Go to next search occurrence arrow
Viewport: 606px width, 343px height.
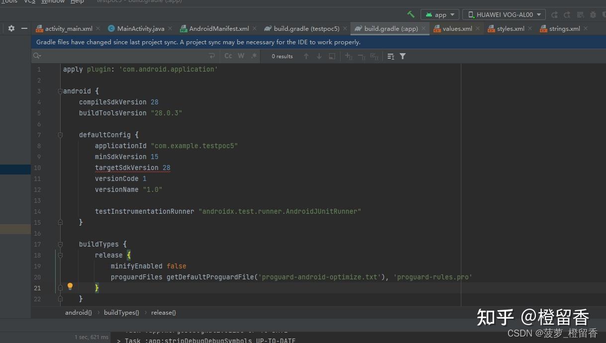pos(319,56)
